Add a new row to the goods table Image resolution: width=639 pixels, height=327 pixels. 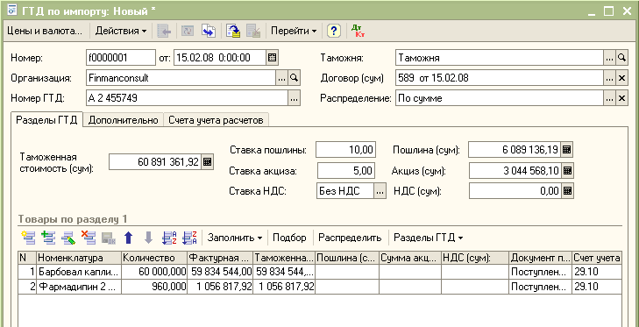tap(28, 238)
